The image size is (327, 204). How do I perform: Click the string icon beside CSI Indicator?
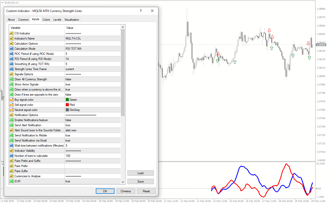point(11,33)
